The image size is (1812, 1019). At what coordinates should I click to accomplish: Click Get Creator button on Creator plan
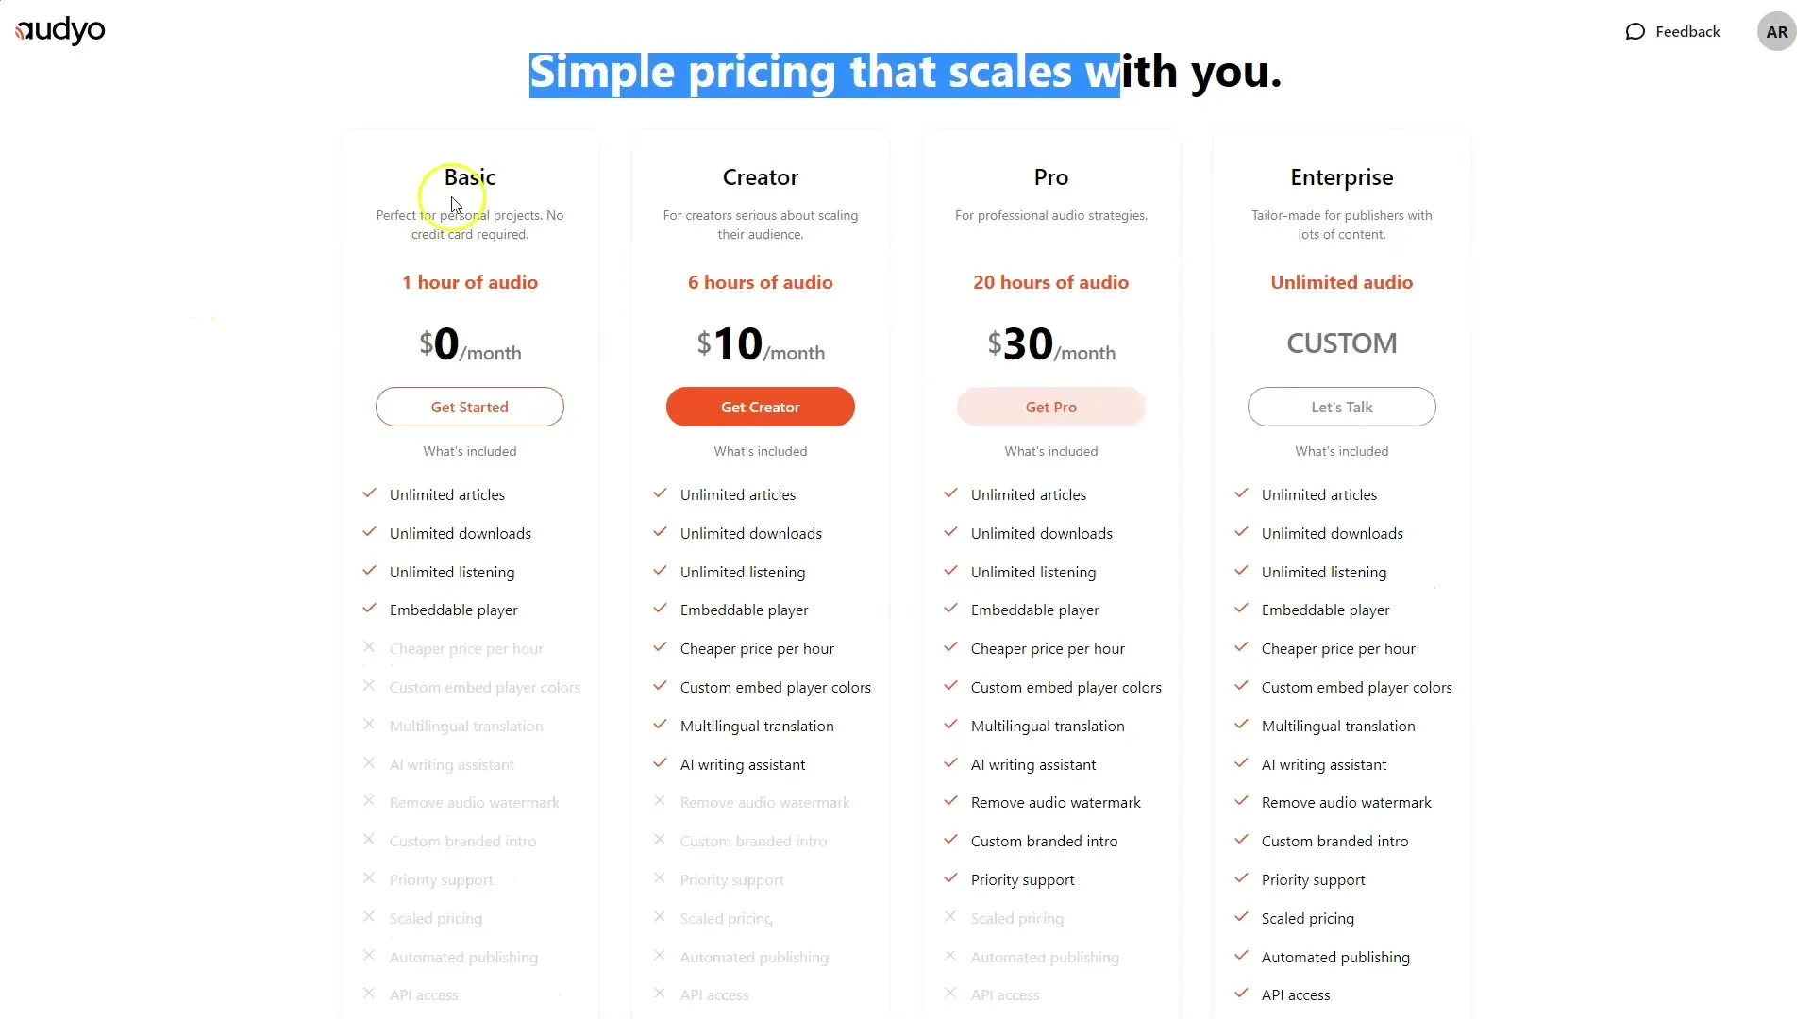point(761,407)
